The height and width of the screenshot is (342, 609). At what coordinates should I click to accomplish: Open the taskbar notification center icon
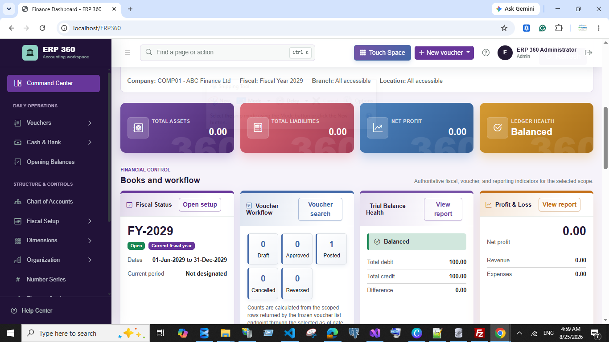[x=595, y=333]
